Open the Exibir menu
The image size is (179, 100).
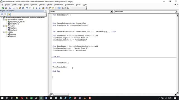(20, 5)
